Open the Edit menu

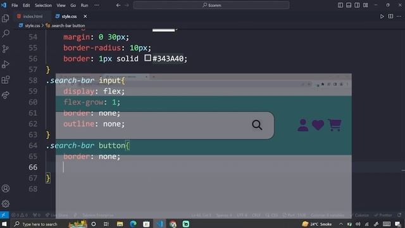[26, 5]
